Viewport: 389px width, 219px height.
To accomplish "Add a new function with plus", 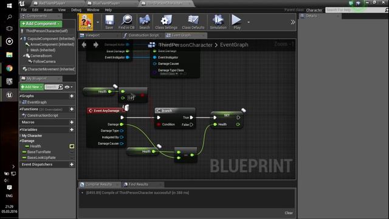I will (72, 109).
